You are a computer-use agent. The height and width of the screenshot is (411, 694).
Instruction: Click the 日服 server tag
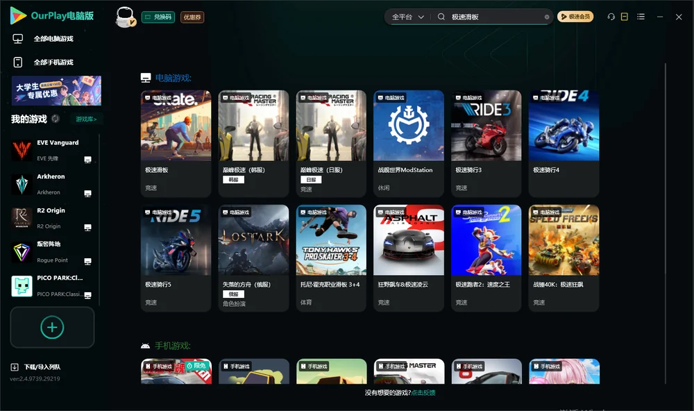[311, 180]
